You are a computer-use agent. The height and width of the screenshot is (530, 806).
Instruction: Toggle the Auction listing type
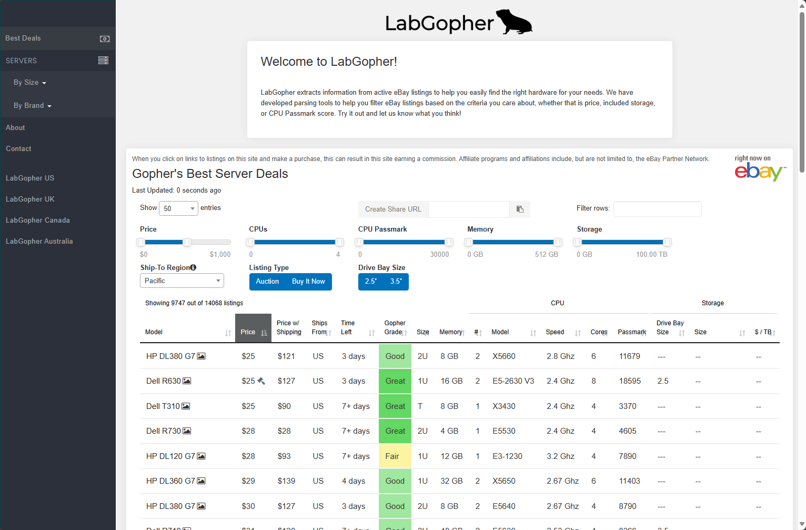[x=267, y=282]
